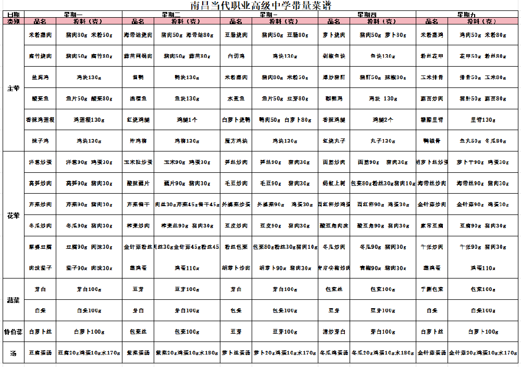Click the title 南昌当代职业高级中学带量菜谱
This screenshot has height=367, width=521.
point(260,6)
